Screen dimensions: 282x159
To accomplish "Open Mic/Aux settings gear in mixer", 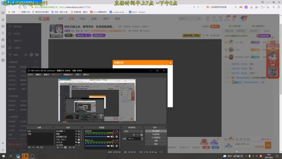I will click(x=117, y=146).
